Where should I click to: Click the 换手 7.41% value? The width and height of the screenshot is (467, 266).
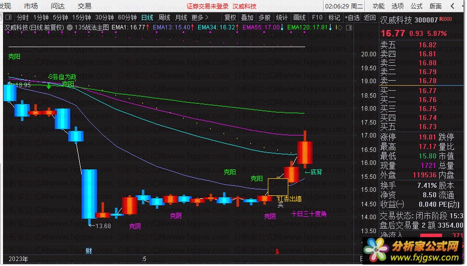pyautogui.click(x=427, y=186)
